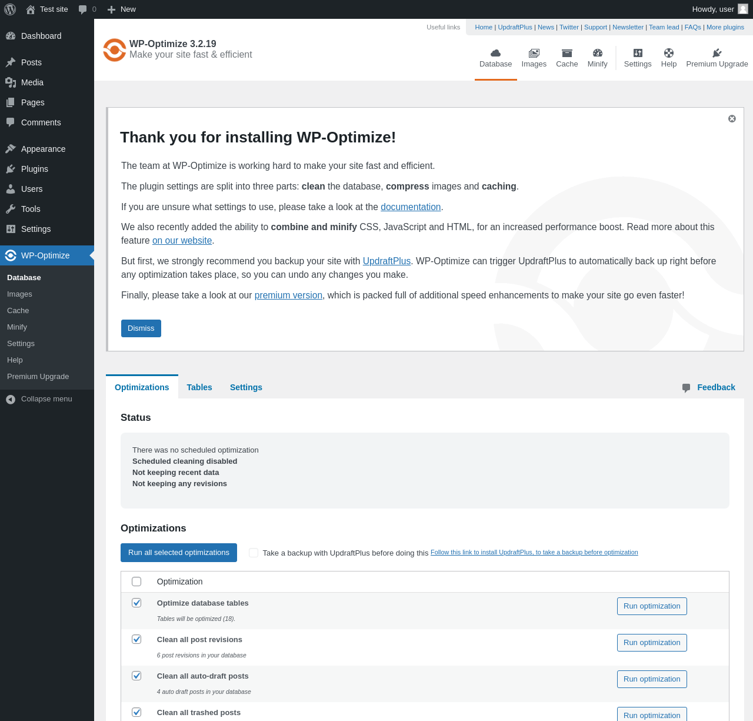Open the Newsletter useful link
753x721 pixels.
(x=628, y=27)
